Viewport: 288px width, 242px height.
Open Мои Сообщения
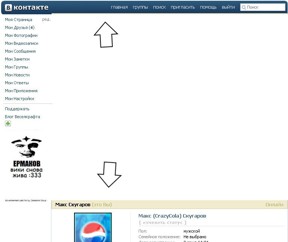20,51
